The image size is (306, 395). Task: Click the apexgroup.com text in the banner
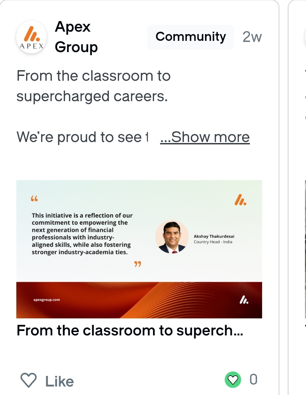46,300
